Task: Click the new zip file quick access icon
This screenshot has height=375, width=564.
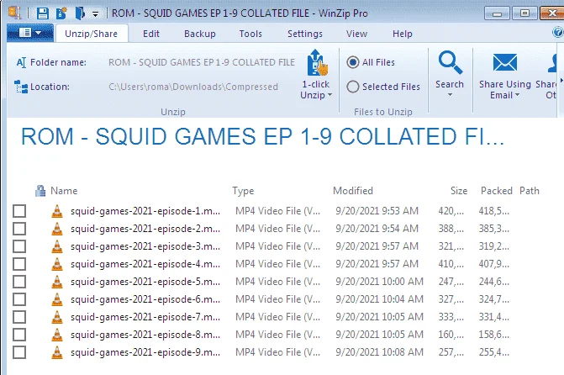Action: pyautogui.click(x=61, y=13)
